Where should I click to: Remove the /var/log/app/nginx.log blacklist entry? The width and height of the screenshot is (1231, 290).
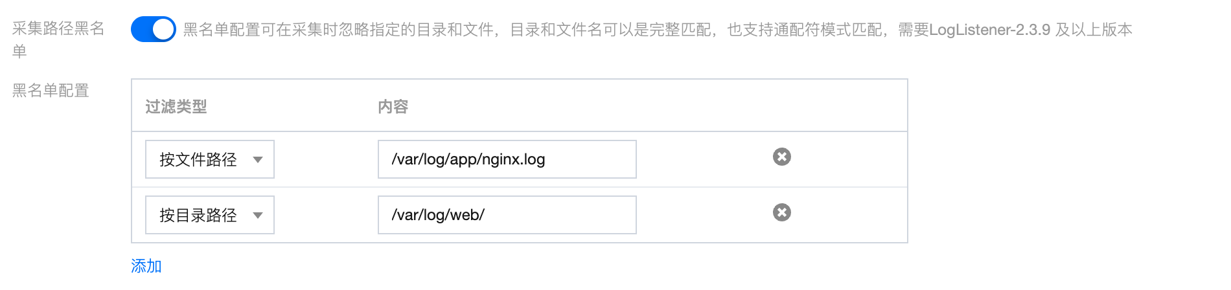click(x=781, y=157)
